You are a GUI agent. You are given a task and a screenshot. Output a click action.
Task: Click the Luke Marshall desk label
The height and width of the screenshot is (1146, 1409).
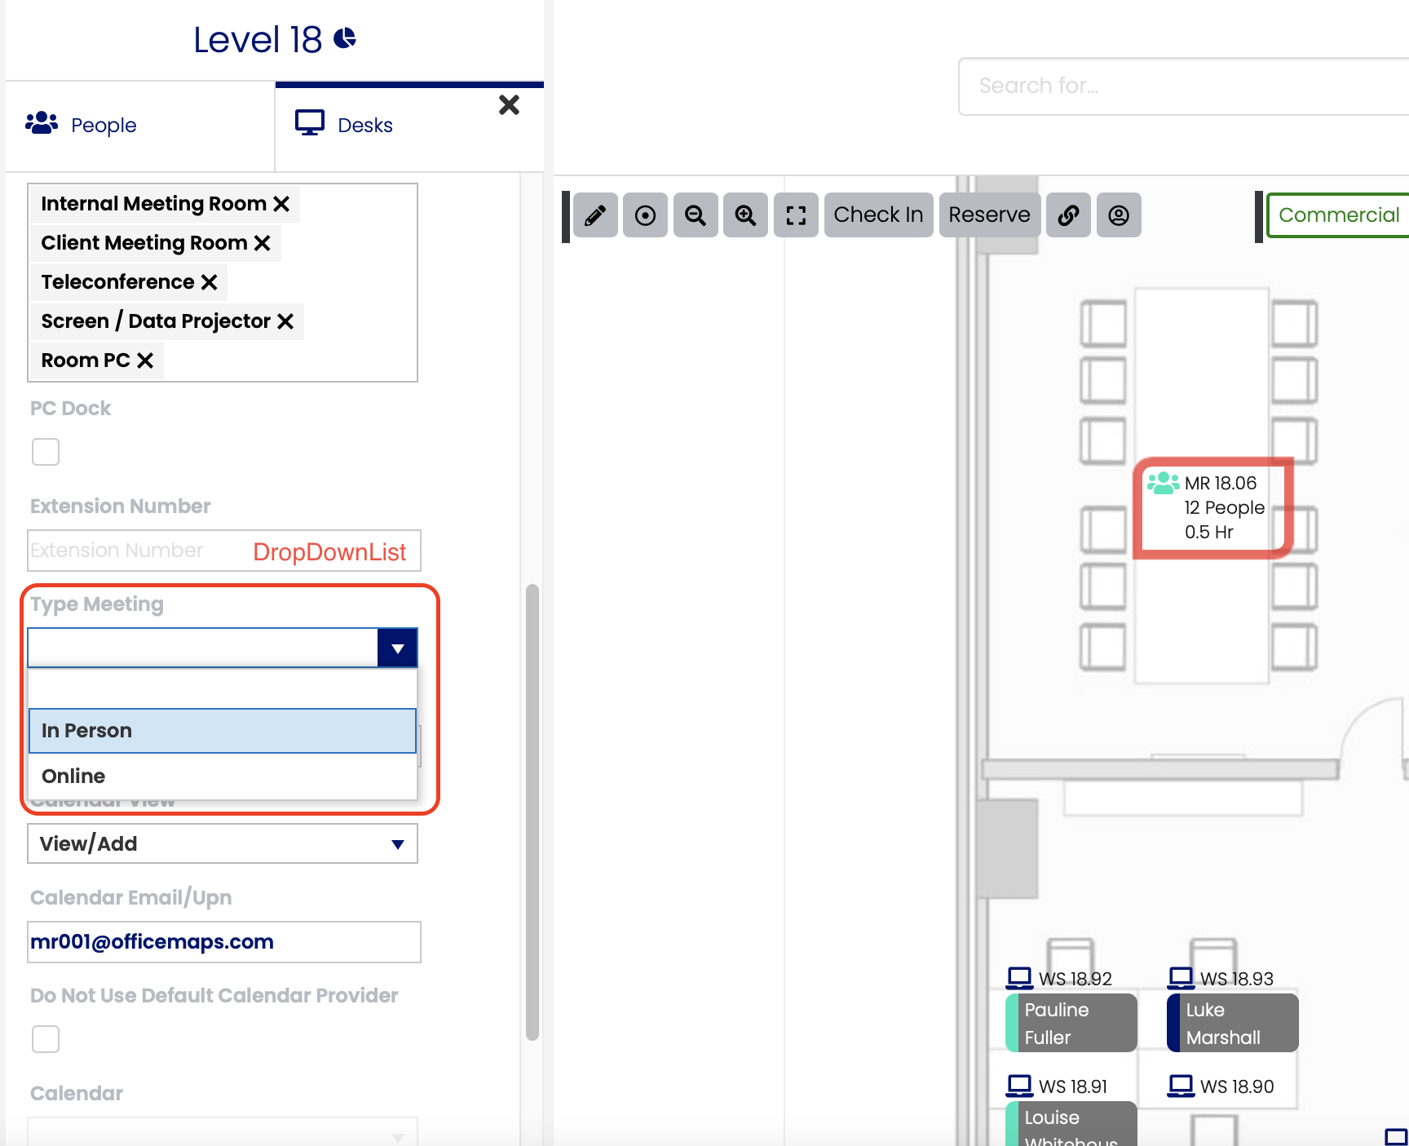1233,1023
